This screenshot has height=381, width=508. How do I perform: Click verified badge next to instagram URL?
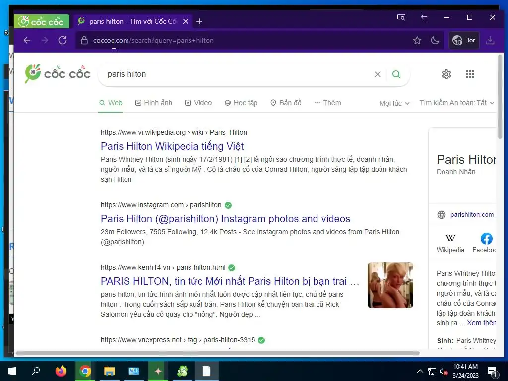(228, 205)
